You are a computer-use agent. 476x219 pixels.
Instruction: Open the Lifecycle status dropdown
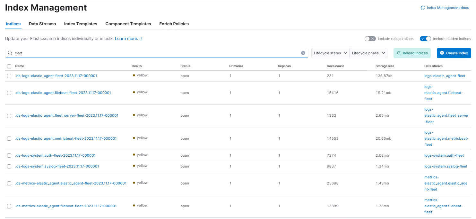[330, 53]
